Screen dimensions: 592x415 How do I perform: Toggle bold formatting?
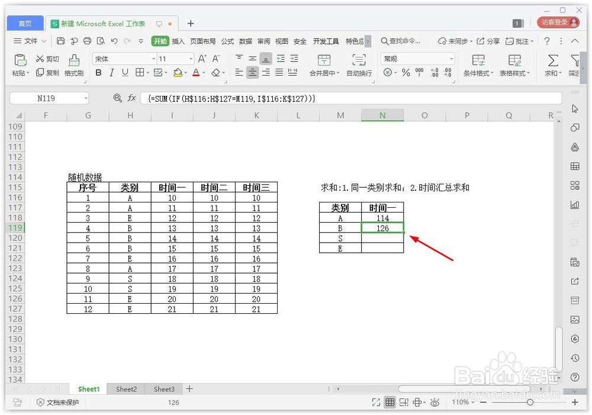pos(98,72)
